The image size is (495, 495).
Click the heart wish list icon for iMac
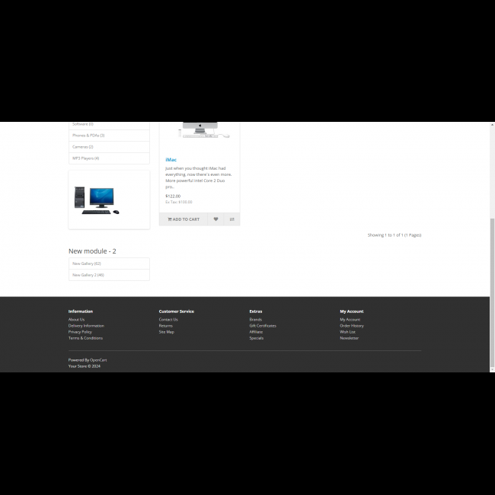(216, 219)
